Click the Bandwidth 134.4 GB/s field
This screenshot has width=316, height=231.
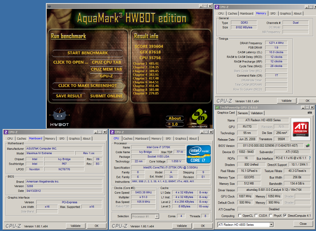[x=297, y=183]
